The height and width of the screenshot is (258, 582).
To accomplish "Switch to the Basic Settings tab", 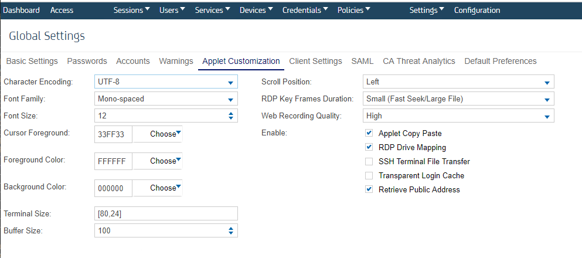I will click(32, 61).
